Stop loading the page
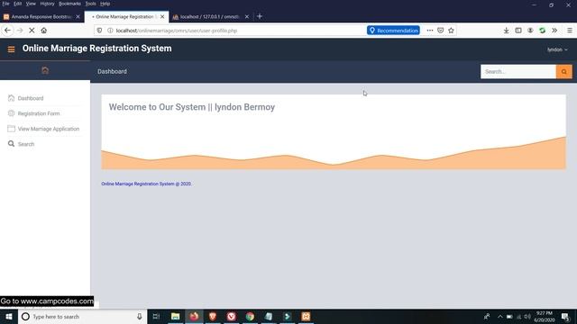This screenshot has height=324, width=577. pyautogui.click(x=32, y=31)
